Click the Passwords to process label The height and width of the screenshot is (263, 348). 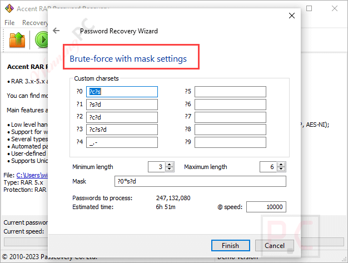pyautogui.click(x=102, y=198)
